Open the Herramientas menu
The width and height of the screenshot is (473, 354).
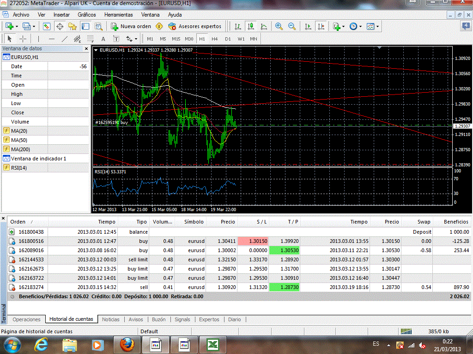click(x=118, y=15)
